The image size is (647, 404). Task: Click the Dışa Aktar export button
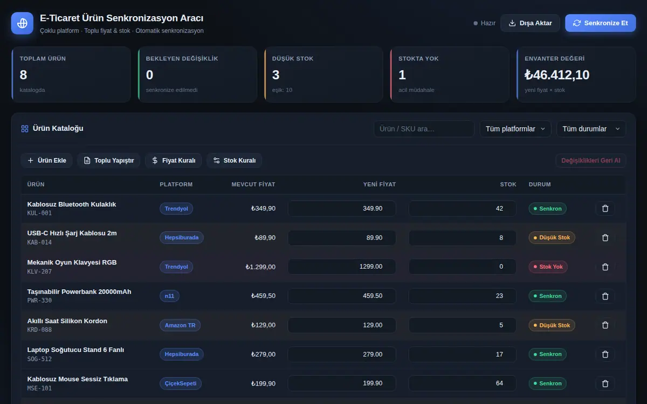[x=530, y=23]
